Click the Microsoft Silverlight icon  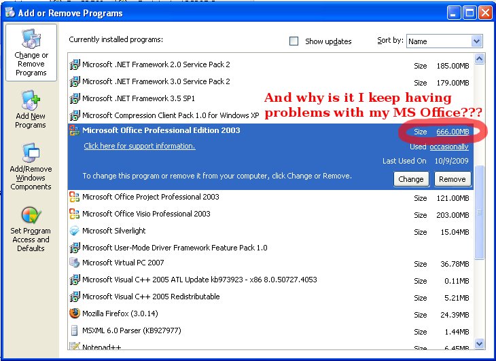[75, 231]
